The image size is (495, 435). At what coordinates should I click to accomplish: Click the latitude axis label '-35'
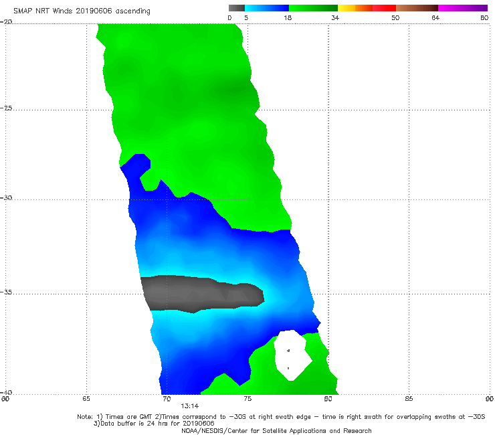[6, 292]
